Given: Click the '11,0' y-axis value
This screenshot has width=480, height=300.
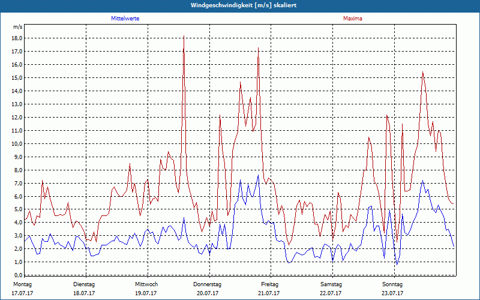Looking at the screenshot, I should (17, 131).
